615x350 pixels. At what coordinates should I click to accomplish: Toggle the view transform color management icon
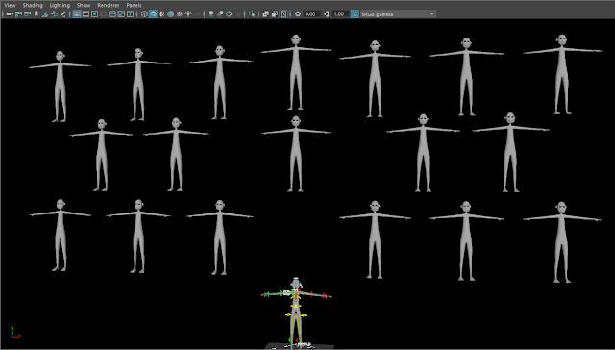pos(355,14)
